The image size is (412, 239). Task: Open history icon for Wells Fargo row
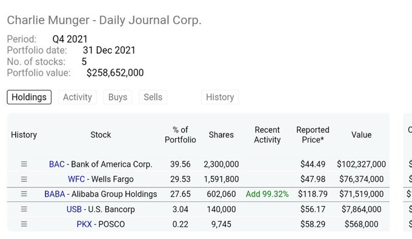coord(24,180)
